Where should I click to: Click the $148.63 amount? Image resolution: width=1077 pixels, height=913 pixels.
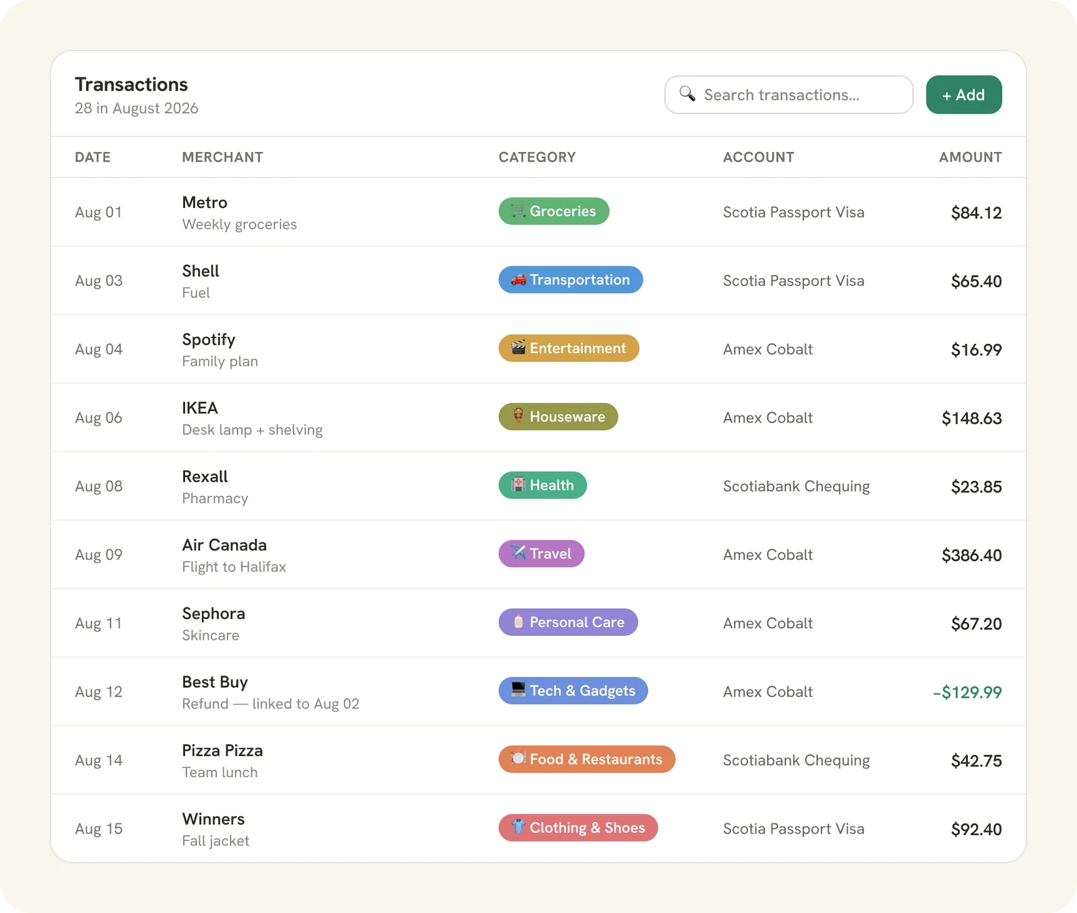point(971,418)
